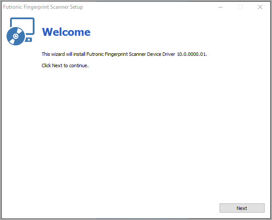Viewport: 272px width, 220px height.
Task: Click the 'Futronic Fingerprint Scanner Setup' title bar text
Action: (x=43, y=7)
